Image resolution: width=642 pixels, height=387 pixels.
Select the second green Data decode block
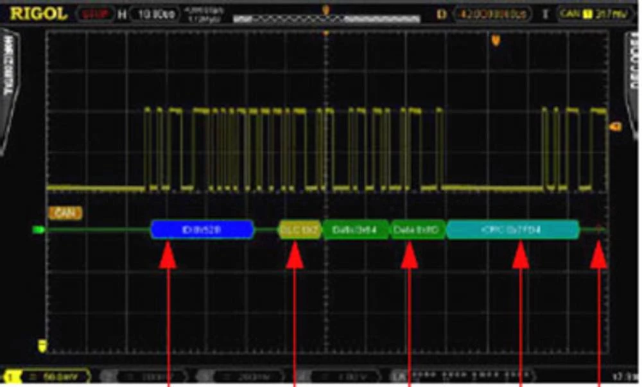[x=417, y=229]
